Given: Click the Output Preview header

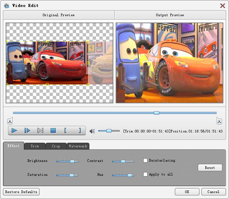Looking at the screenshot, I should [x=170, y=15].
